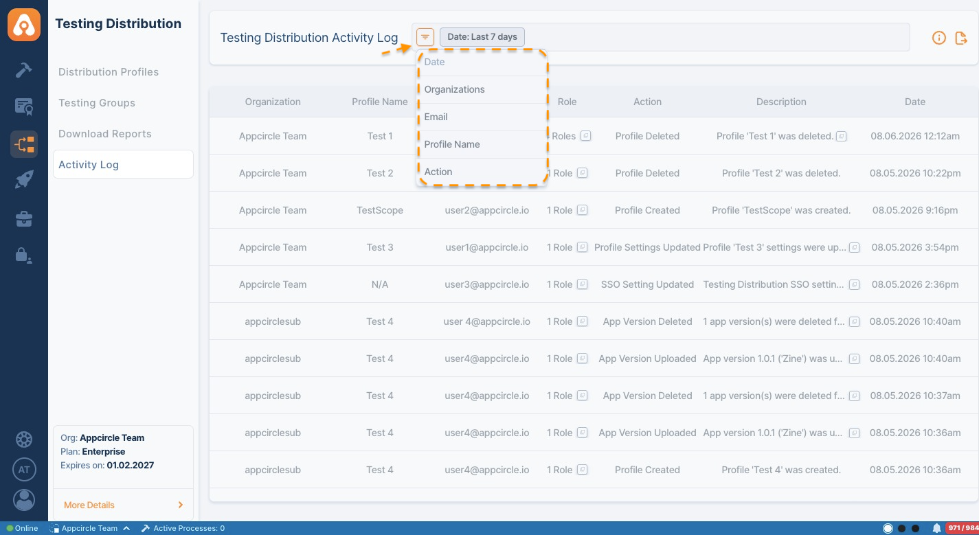Image resolution: width=979 pixels, height=535 pixels.
Task: Expand the Appcircle Team organization switcher chevron
Action: pos(126,528)
